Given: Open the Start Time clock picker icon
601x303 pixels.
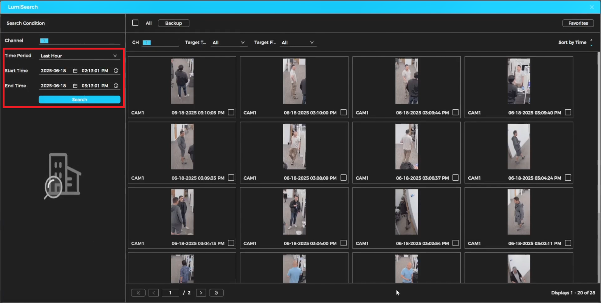Looking at the screenshot, I should 116,71.
